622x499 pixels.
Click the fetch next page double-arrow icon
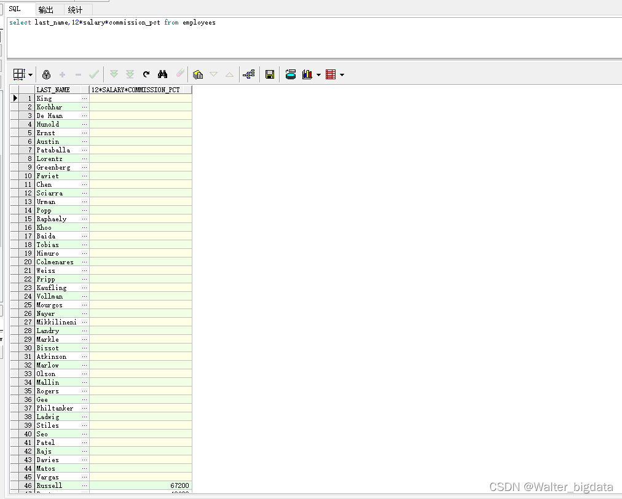coord(114,74)
